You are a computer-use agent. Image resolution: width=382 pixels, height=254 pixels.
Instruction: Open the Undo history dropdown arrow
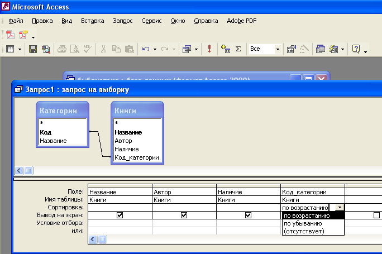[155, 50]
